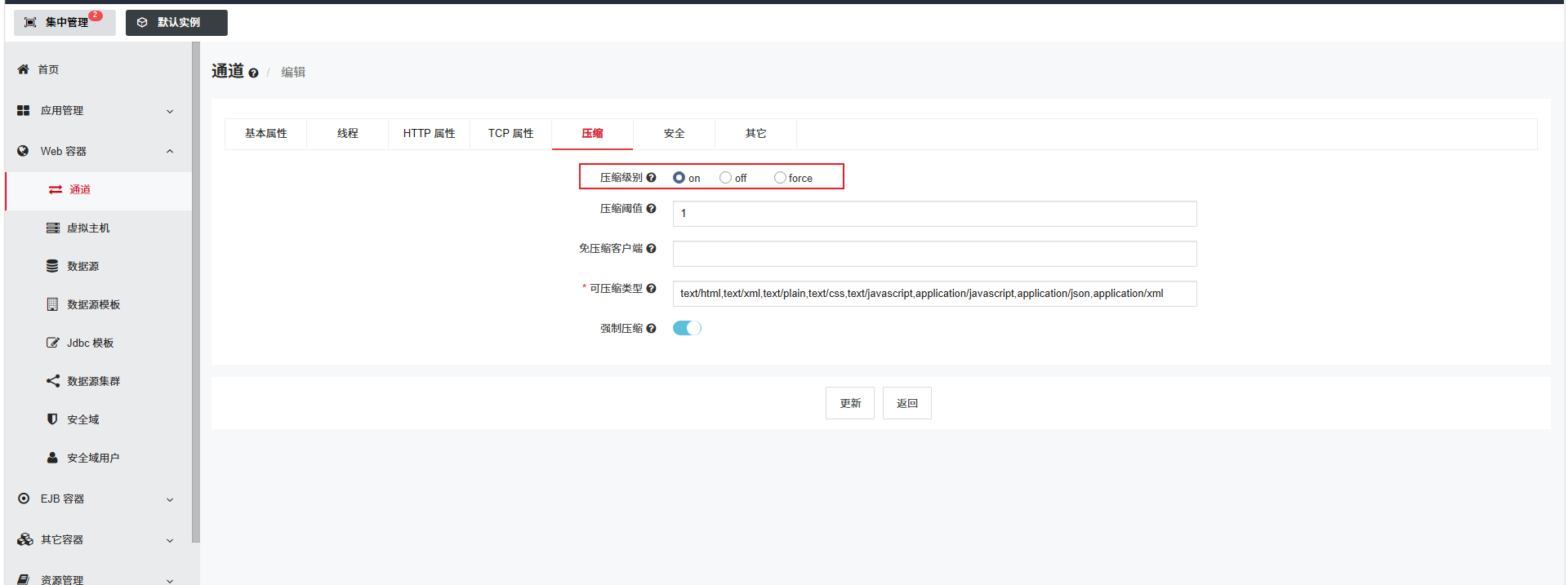Screen dimensions: 1568x585
Task: Expand the 应用管理 sidebar menu
Action: [98, 110]
